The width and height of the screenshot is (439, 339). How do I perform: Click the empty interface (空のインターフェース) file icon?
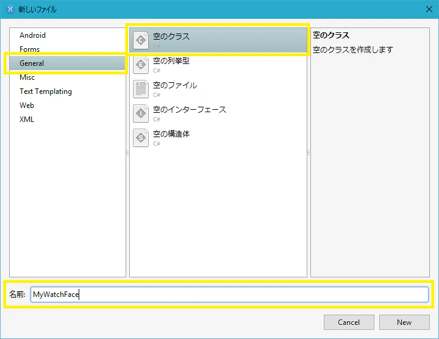pyautogui.click(x=141, y=113)
